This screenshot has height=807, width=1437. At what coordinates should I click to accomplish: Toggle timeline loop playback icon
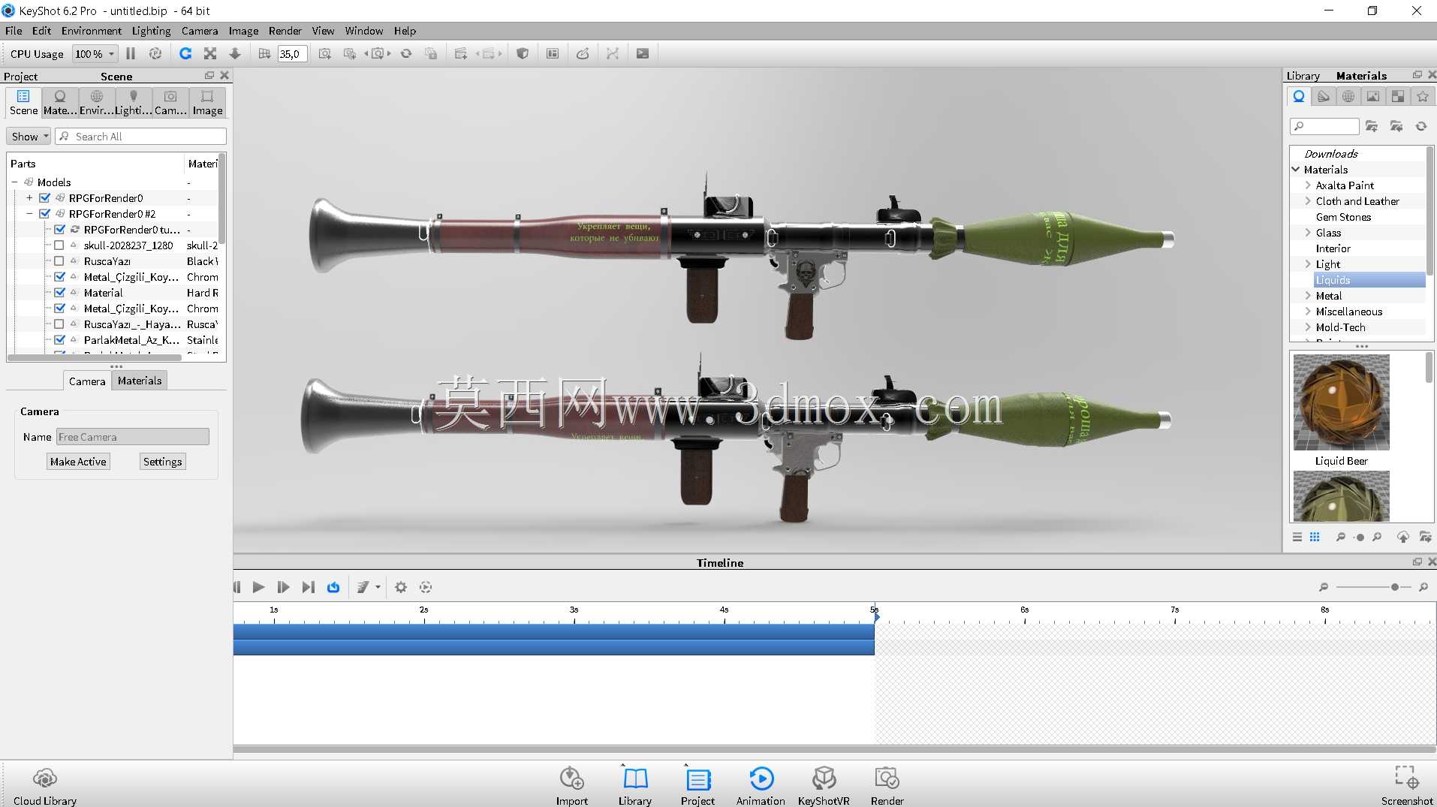click(333, 587)
